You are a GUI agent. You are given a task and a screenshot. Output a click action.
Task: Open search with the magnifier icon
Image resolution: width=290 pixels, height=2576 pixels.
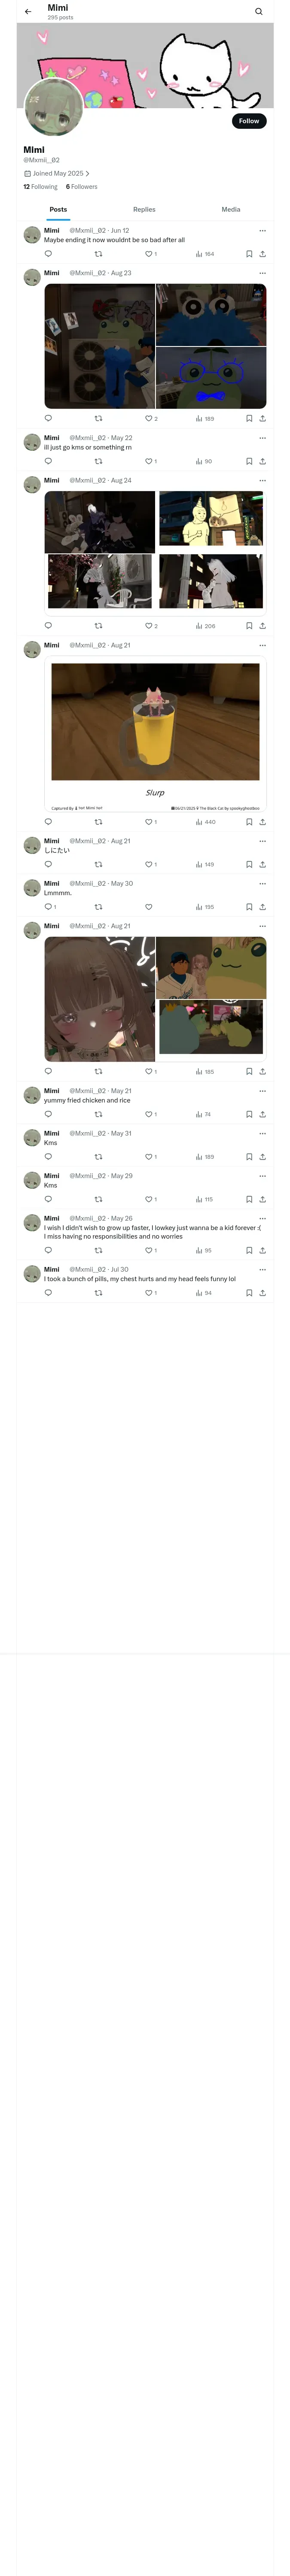(259, 12)
